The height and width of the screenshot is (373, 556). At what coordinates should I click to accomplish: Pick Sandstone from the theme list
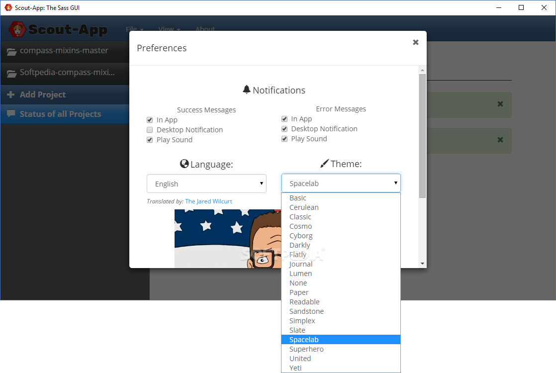click(x=341, y=311)
